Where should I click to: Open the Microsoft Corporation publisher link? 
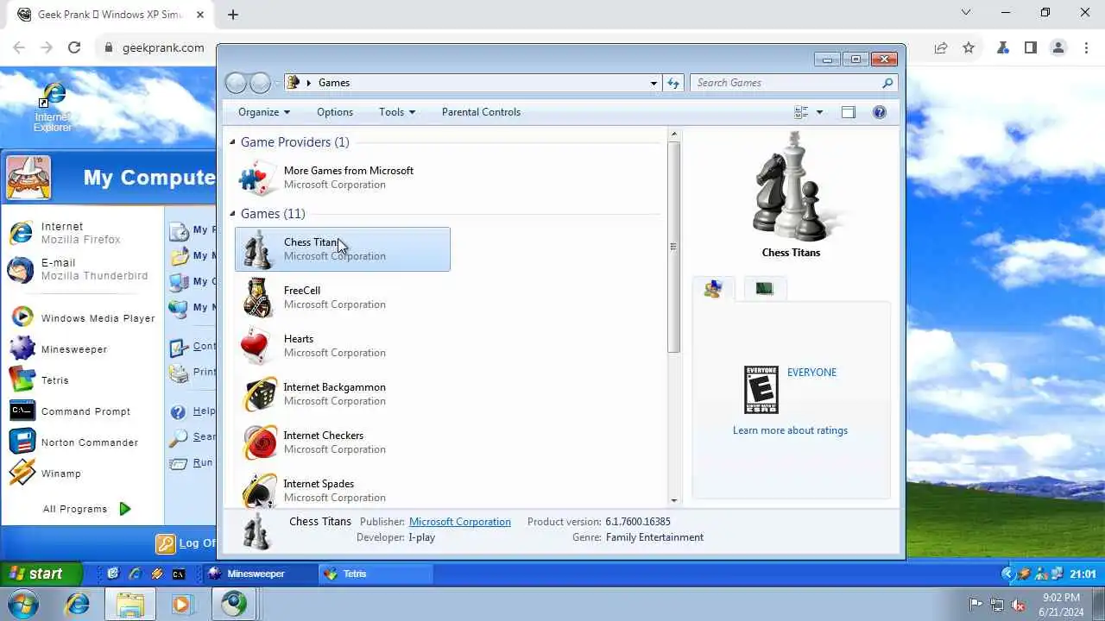click(460, 522)
